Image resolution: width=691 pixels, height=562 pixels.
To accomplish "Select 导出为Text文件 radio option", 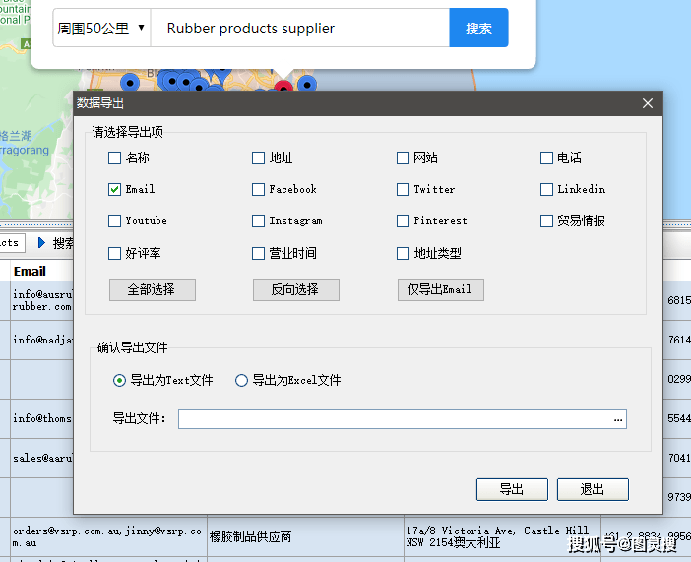I will point(120,380).
